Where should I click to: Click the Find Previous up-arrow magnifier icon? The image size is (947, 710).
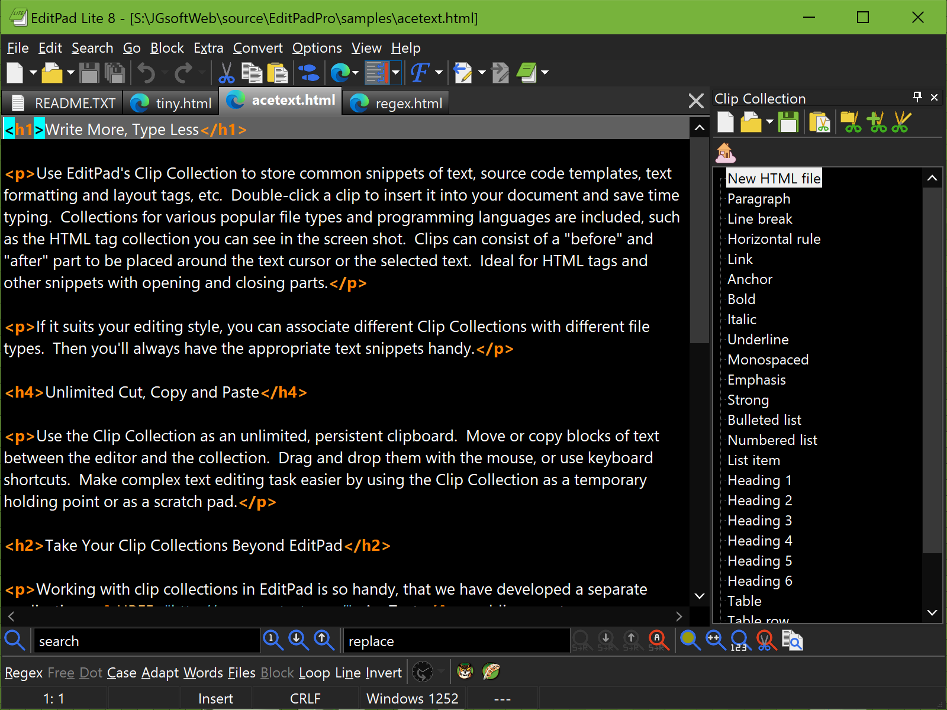[324, 640]
